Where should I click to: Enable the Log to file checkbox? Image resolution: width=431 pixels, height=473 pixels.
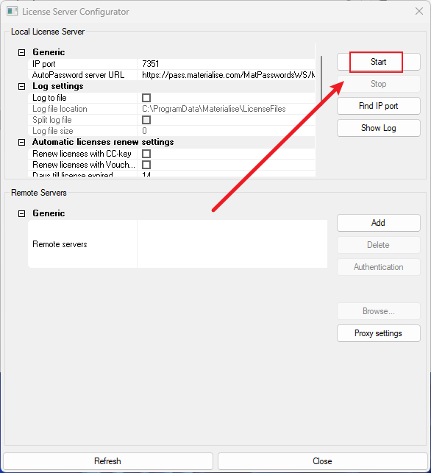point(146,98)
